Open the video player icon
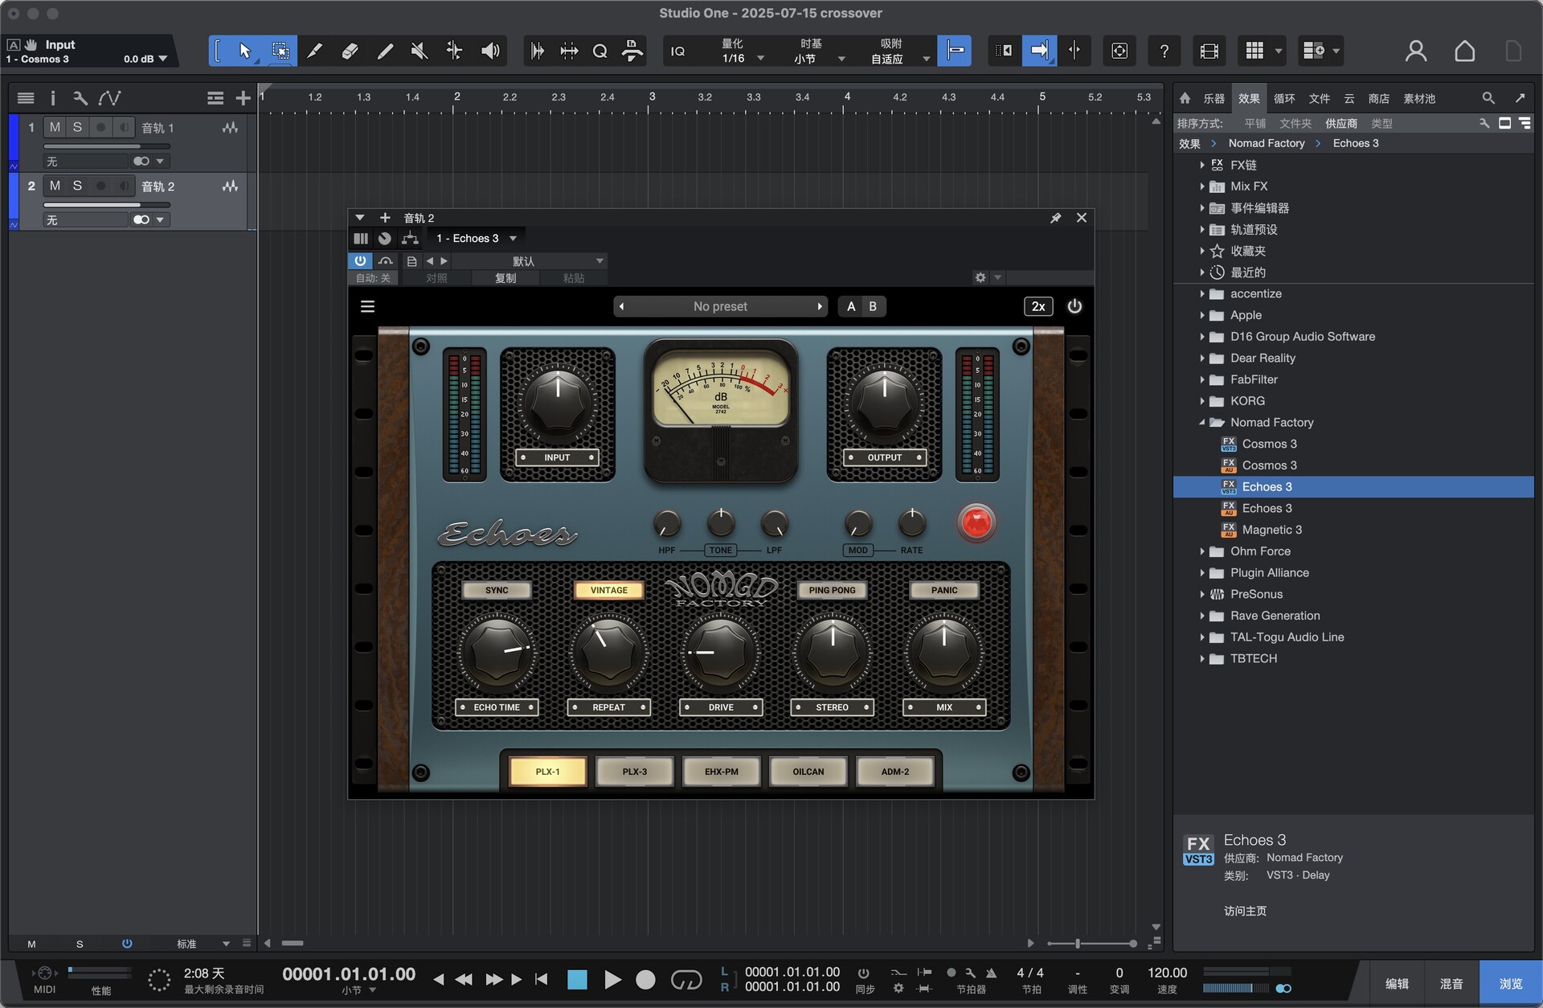The image size is (1543, 1008). (1209, 51)
